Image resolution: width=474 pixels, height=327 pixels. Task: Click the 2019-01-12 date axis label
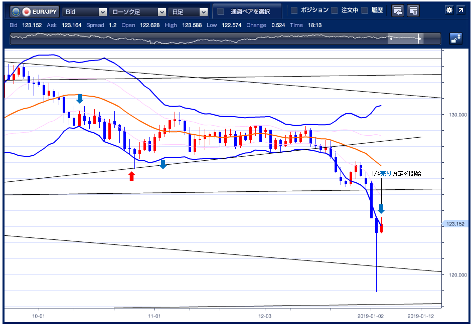click(x=421, y=316)
